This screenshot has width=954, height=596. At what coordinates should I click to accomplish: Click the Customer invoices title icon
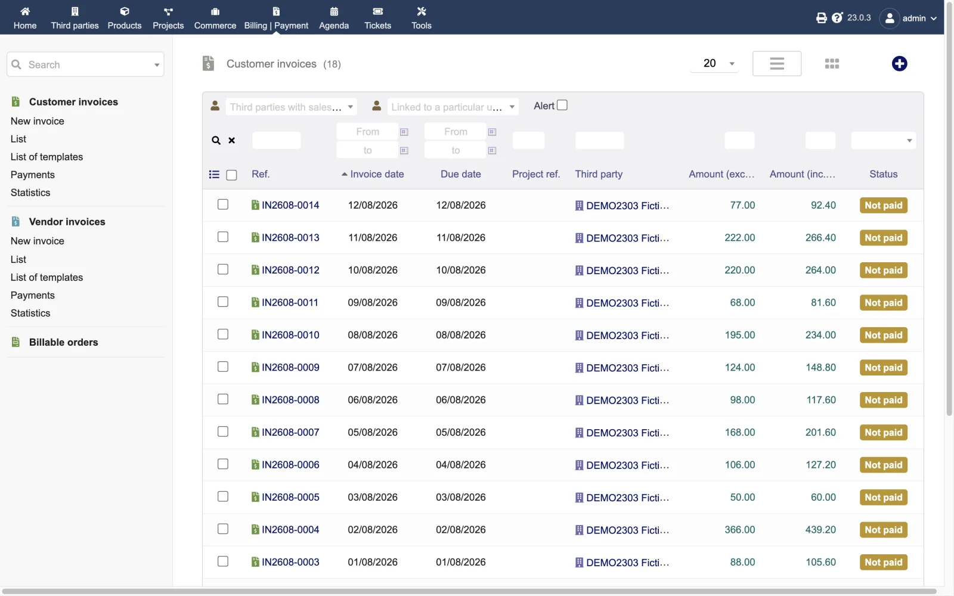tap(208, 63)
